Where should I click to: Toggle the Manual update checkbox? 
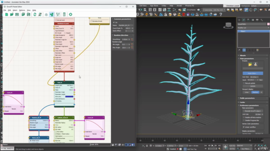pos(244,83)
